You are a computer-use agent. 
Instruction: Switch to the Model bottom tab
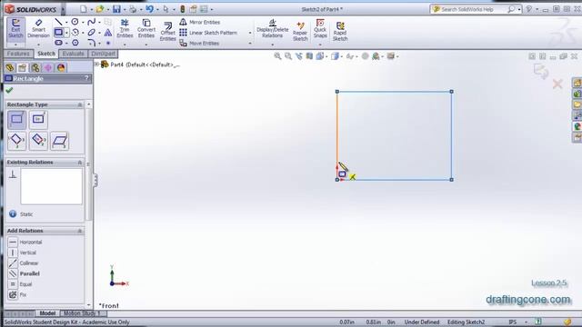coord(47,313)
